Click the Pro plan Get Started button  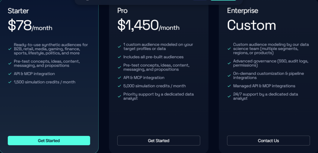(158, 141)
